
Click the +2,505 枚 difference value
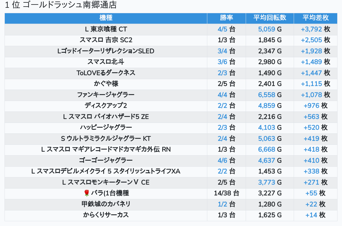315,40
